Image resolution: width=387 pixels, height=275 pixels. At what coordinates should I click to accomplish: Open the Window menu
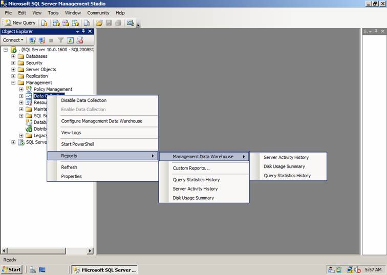(x=73, y=13)
